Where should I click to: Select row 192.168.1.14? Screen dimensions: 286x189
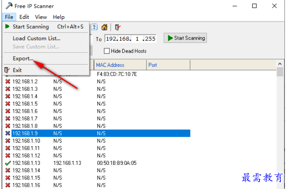97,170
